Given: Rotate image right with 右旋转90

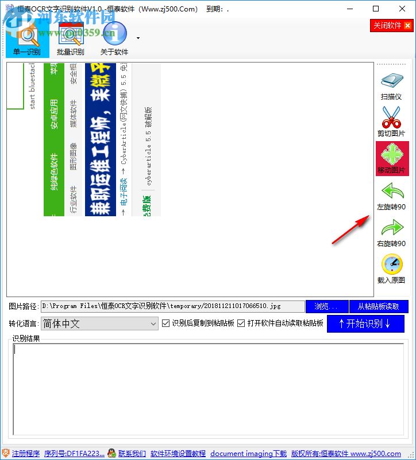Looking at the screenshot, I should (391, 233).
